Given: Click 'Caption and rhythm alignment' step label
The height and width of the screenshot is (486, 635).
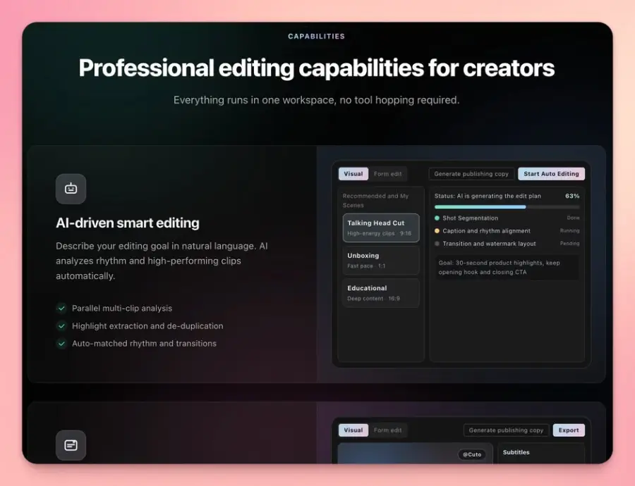Looking at the screenshot, I should tap(486, 231).
